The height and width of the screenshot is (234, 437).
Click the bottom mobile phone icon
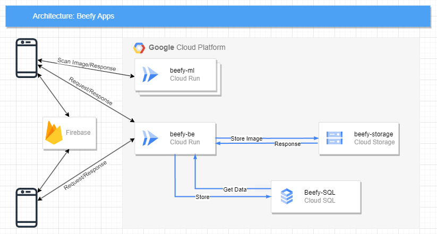click(27, 207)
